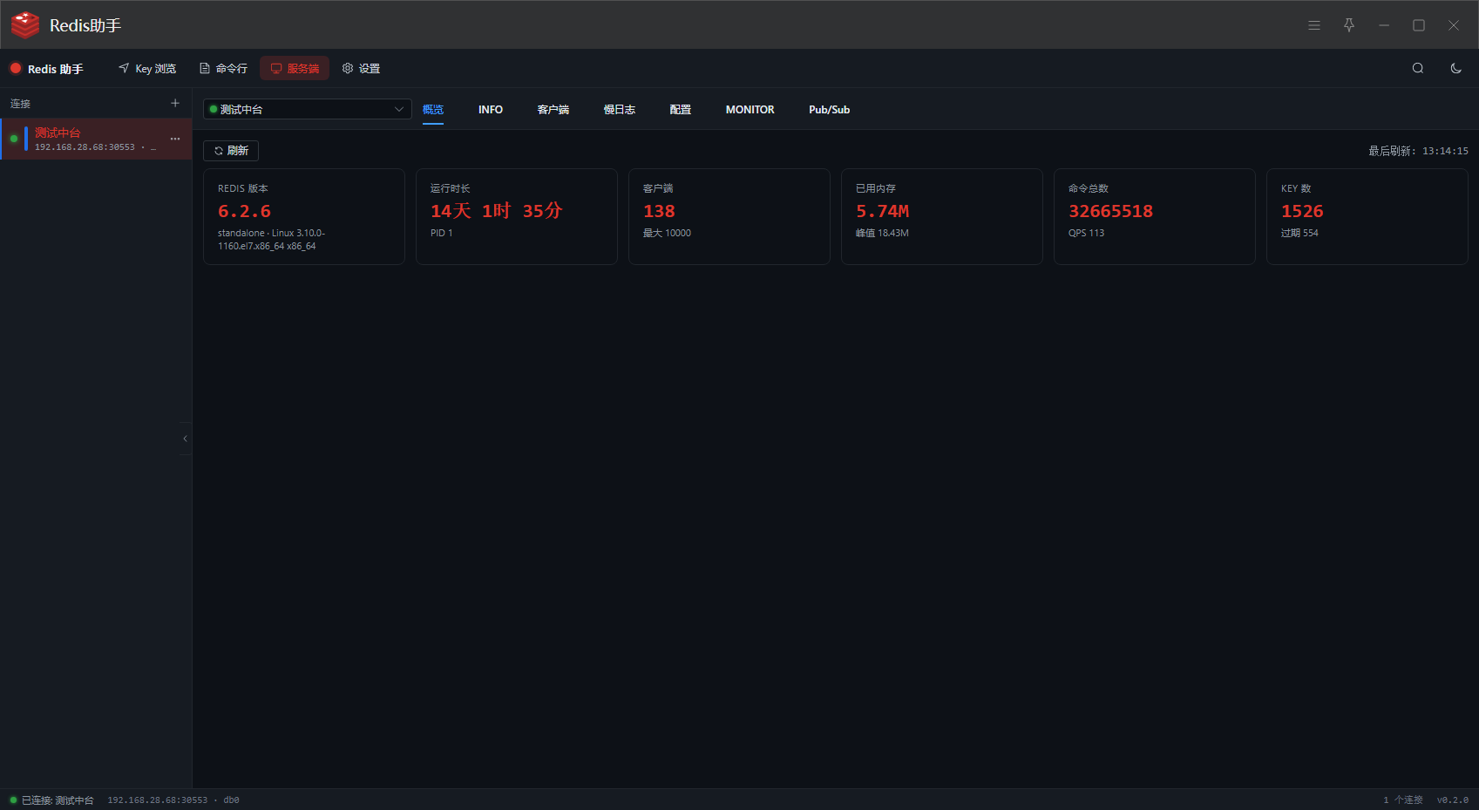
Task: Collapse the connection sidebar
Action: tap(185, 439)
